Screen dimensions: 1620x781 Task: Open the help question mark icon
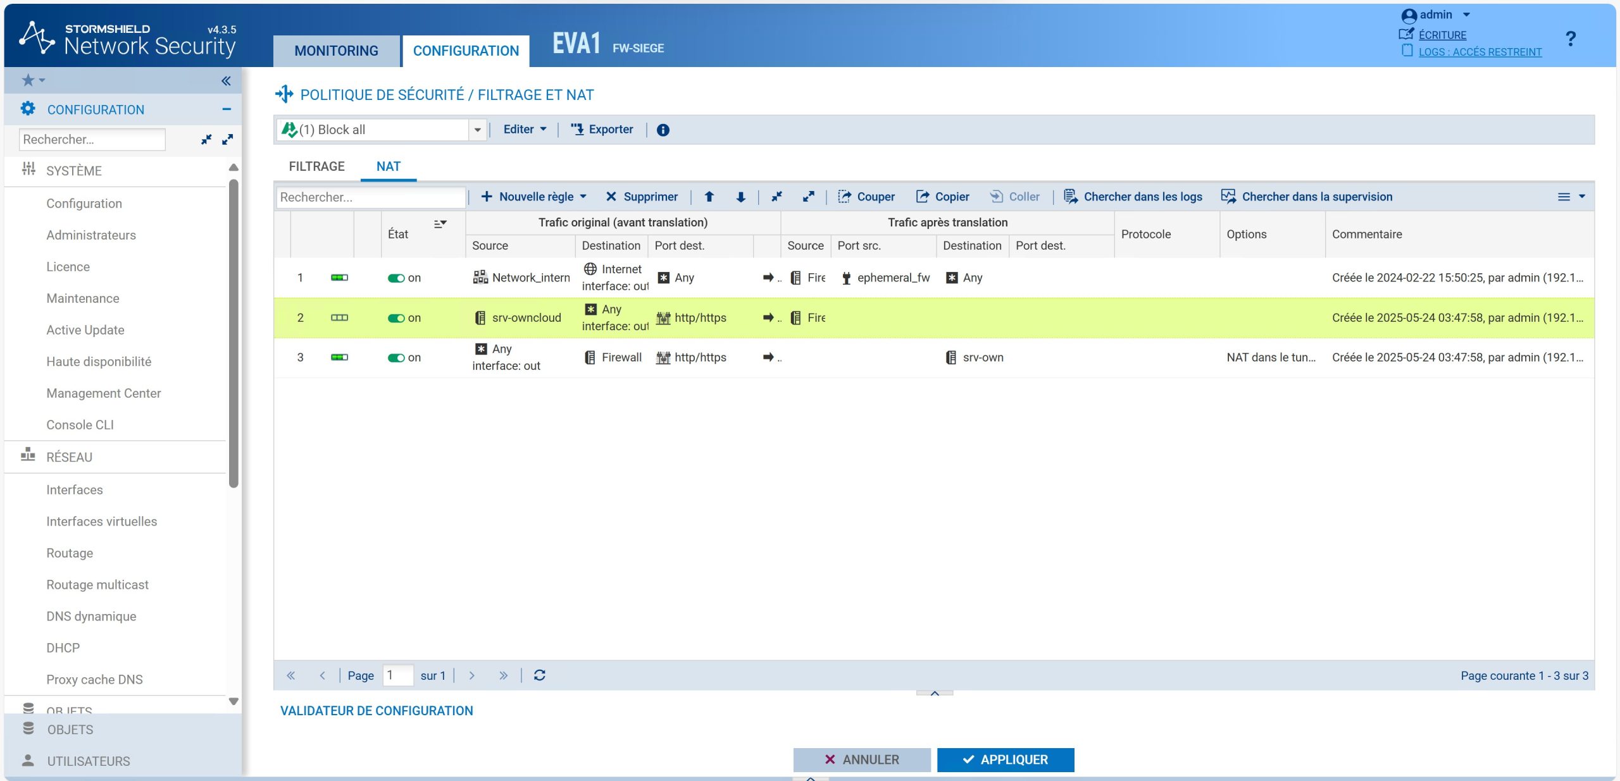[x=1570, y=39]
